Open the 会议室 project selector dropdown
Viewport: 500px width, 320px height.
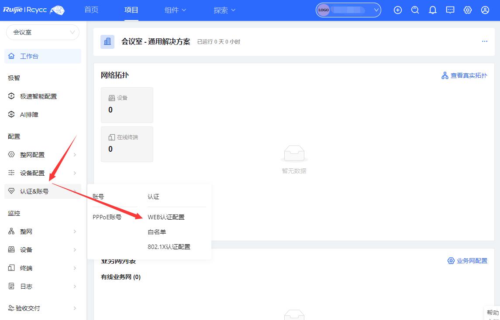(x=43, y=32)
